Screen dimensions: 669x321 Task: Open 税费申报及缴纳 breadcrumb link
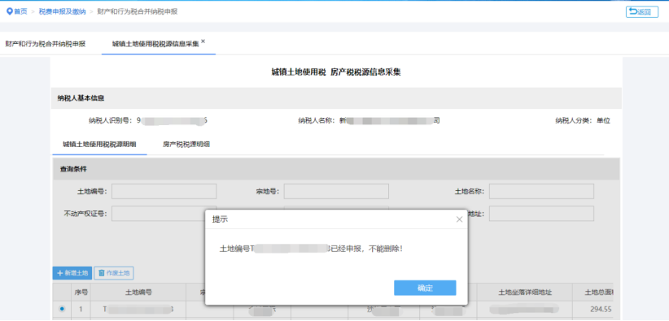coord(62,11)
